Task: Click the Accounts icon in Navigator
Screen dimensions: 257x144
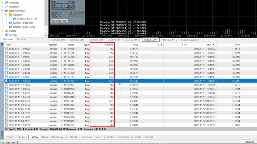Action: [x=7, y=3]
